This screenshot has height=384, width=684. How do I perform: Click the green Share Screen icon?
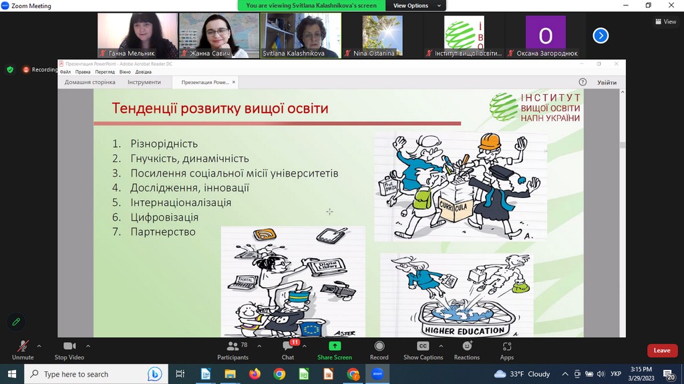tap(335, 346)
